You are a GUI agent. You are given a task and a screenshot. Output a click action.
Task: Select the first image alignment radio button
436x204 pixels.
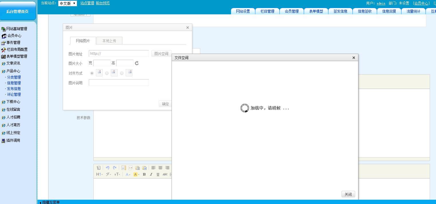(x=92, y=73)
